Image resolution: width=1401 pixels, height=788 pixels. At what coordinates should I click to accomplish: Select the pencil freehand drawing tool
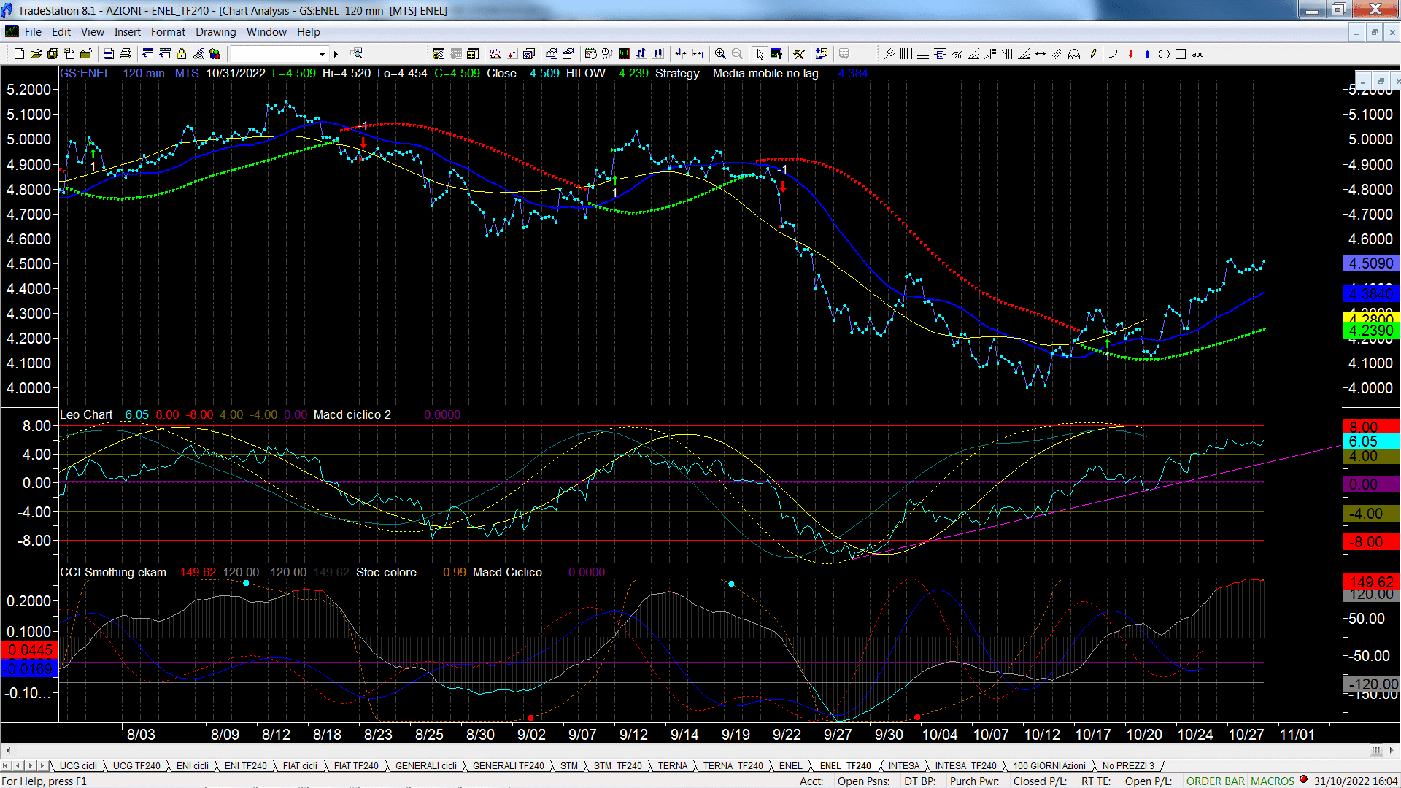(1091, 54)
